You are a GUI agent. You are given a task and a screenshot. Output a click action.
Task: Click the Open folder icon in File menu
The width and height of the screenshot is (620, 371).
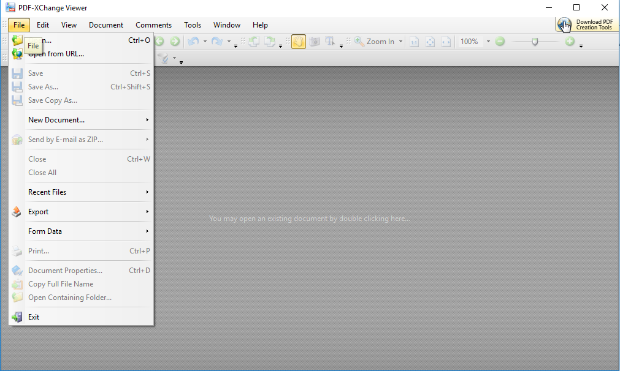(17, 40)
